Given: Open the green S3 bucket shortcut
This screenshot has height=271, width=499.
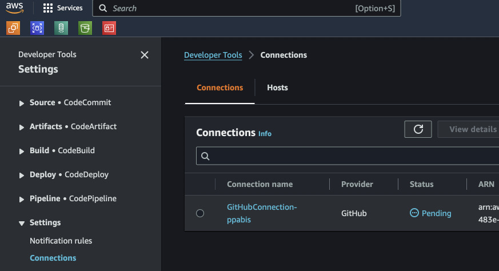Looking at the screenshot, I should tap(85, 28).
